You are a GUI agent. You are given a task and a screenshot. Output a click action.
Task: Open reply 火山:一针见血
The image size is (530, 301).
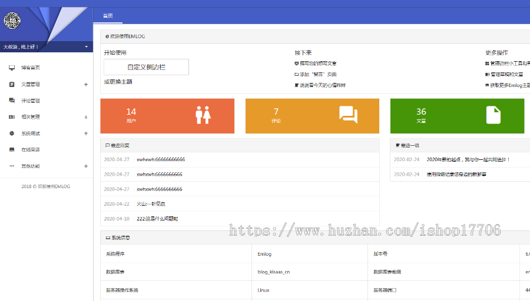[x=151, y=204]
